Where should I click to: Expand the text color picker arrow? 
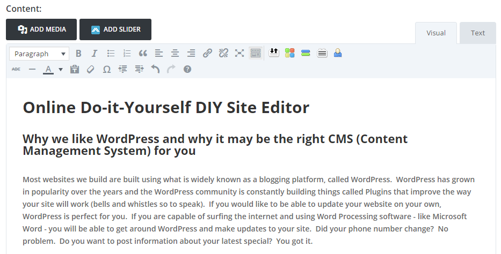pos(61,69)
